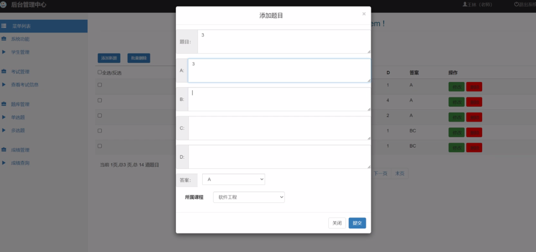Image resolution: width=536 pixels, height=252 pixels.
Task: Click the 提交 button
Action: click(x=357, y=223)
